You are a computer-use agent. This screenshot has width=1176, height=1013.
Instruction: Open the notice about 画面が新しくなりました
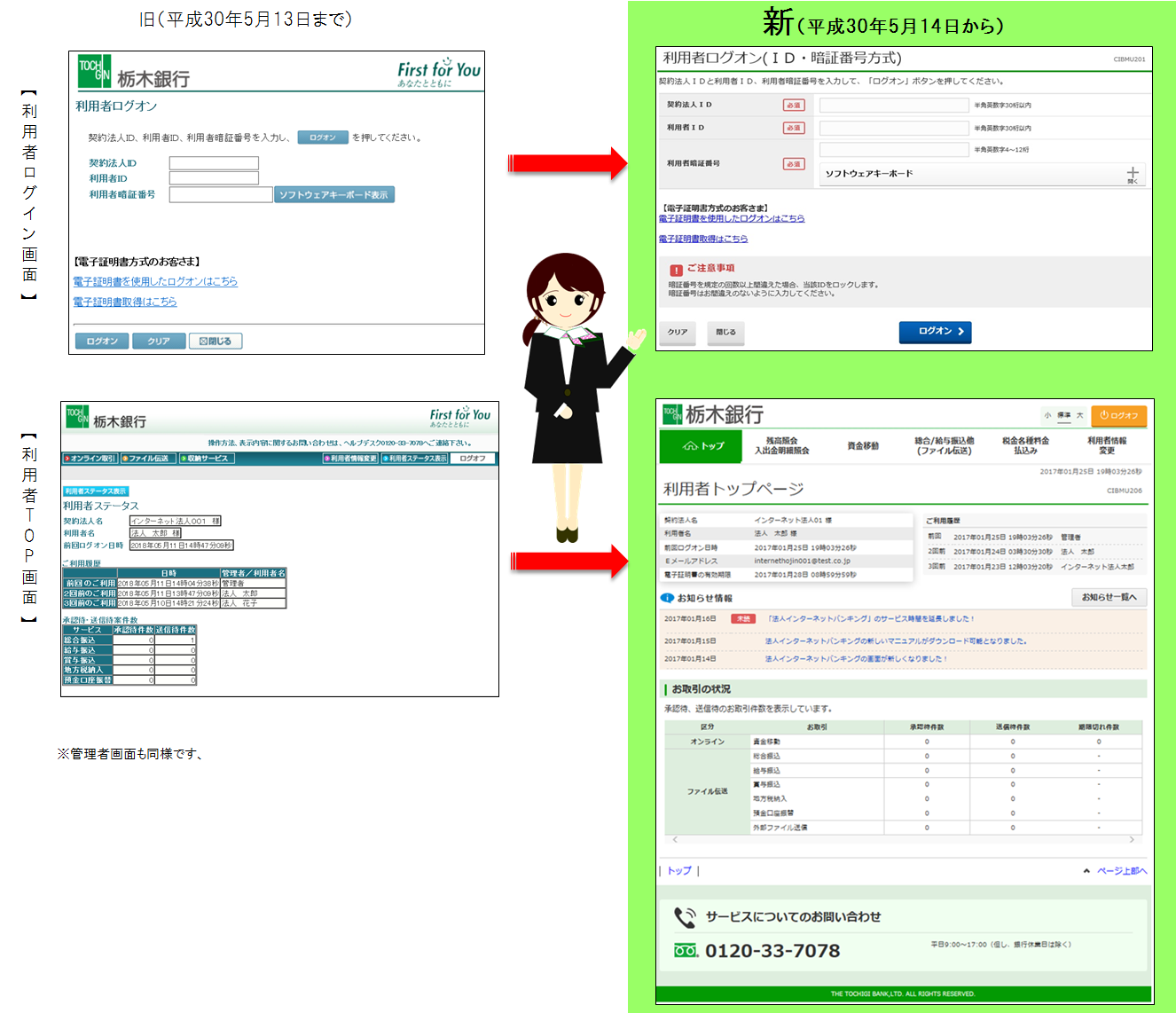pyautogui.click(x=856, y=659)
